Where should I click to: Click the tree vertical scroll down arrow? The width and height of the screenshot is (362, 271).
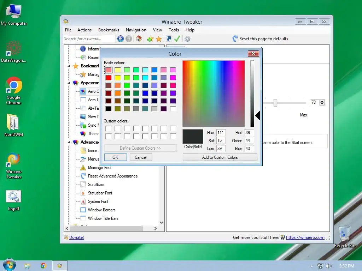(161, 223)
